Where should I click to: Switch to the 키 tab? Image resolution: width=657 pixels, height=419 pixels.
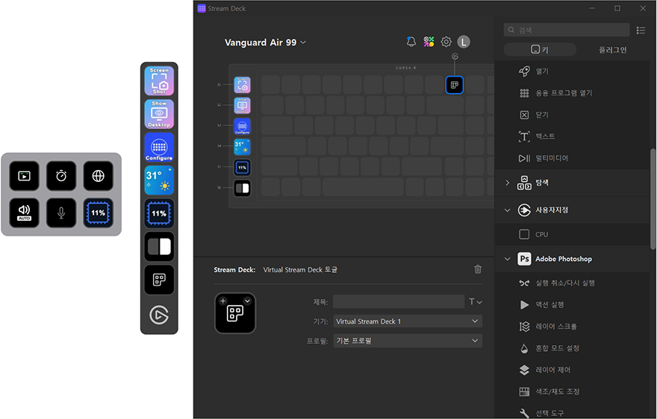[x=540, y=49]
